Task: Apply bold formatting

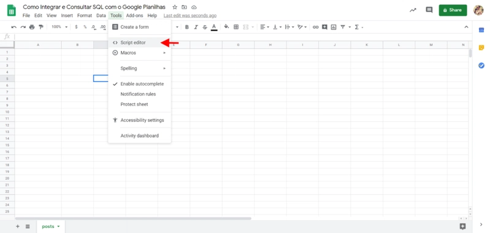Action: coord(187,27)
